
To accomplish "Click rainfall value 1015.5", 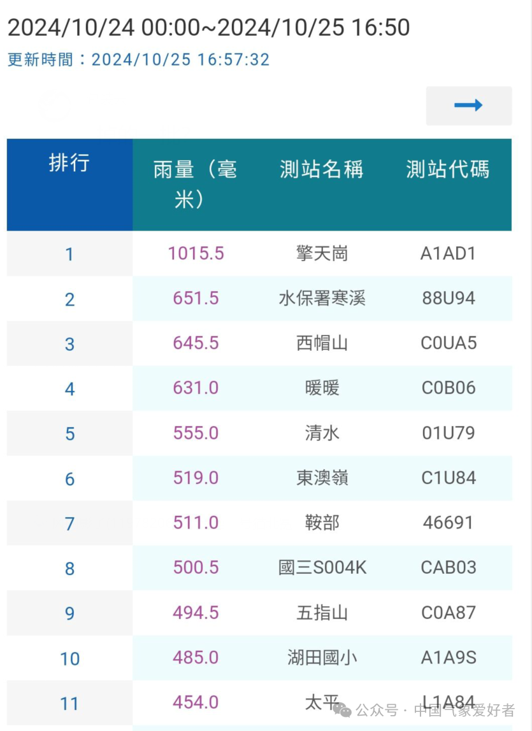I will (x=196, y=253).
